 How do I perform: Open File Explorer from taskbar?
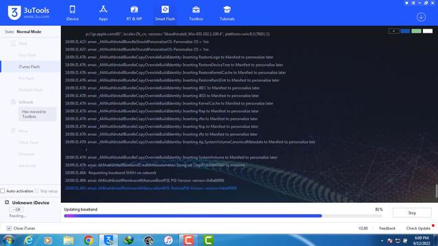point(68,240)
